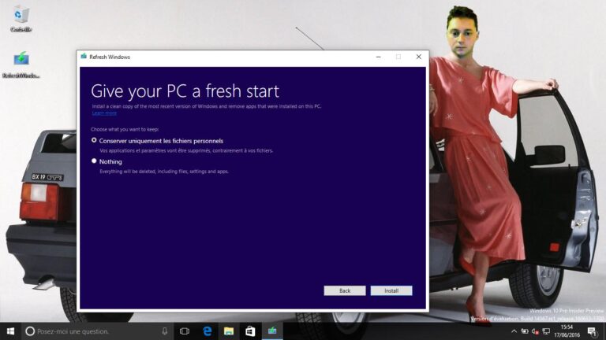The image size is (606, 340).
Task: Open the Windows Store taskbar icon
Action: tap(250, 331)
